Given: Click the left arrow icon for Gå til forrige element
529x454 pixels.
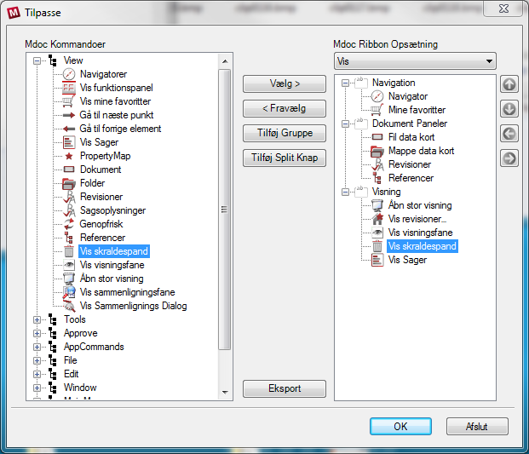Looking at the screenshot, I should [69, 129].
